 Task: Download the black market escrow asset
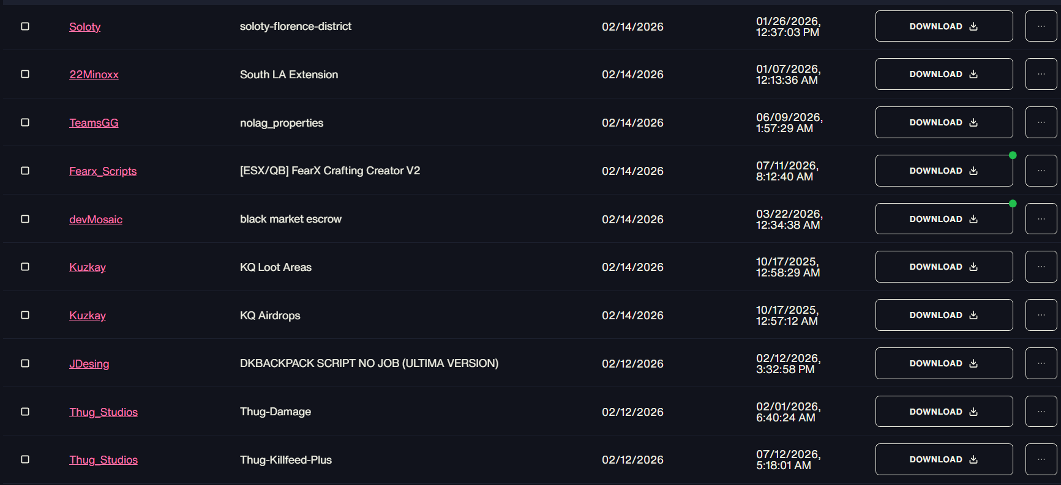coord(944,219)
